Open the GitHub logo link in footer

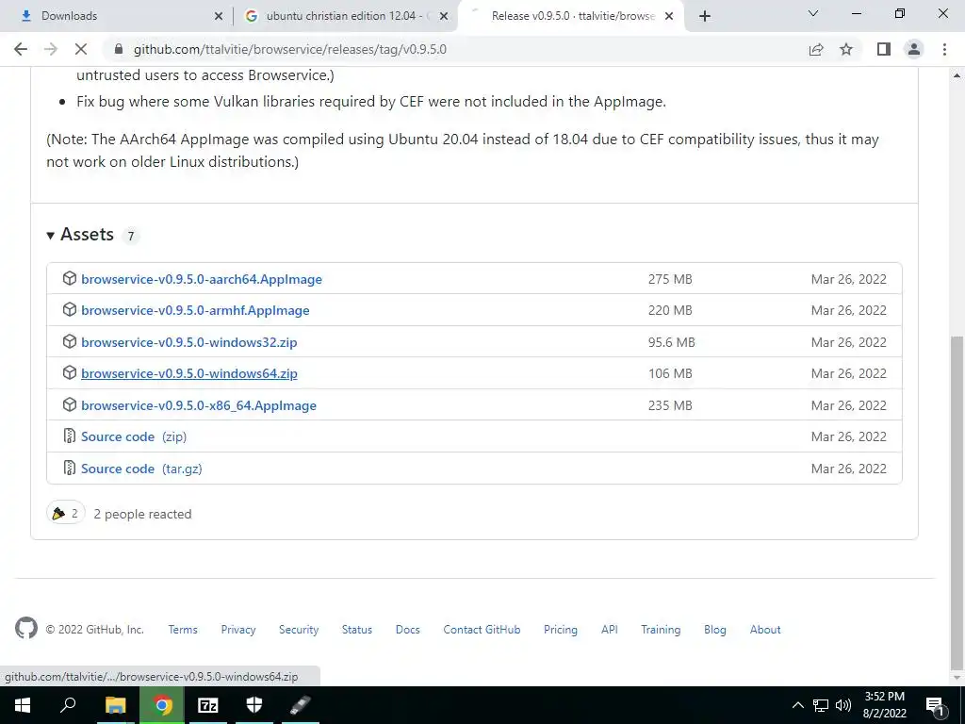pyautogui.click(x=25, y=629)
